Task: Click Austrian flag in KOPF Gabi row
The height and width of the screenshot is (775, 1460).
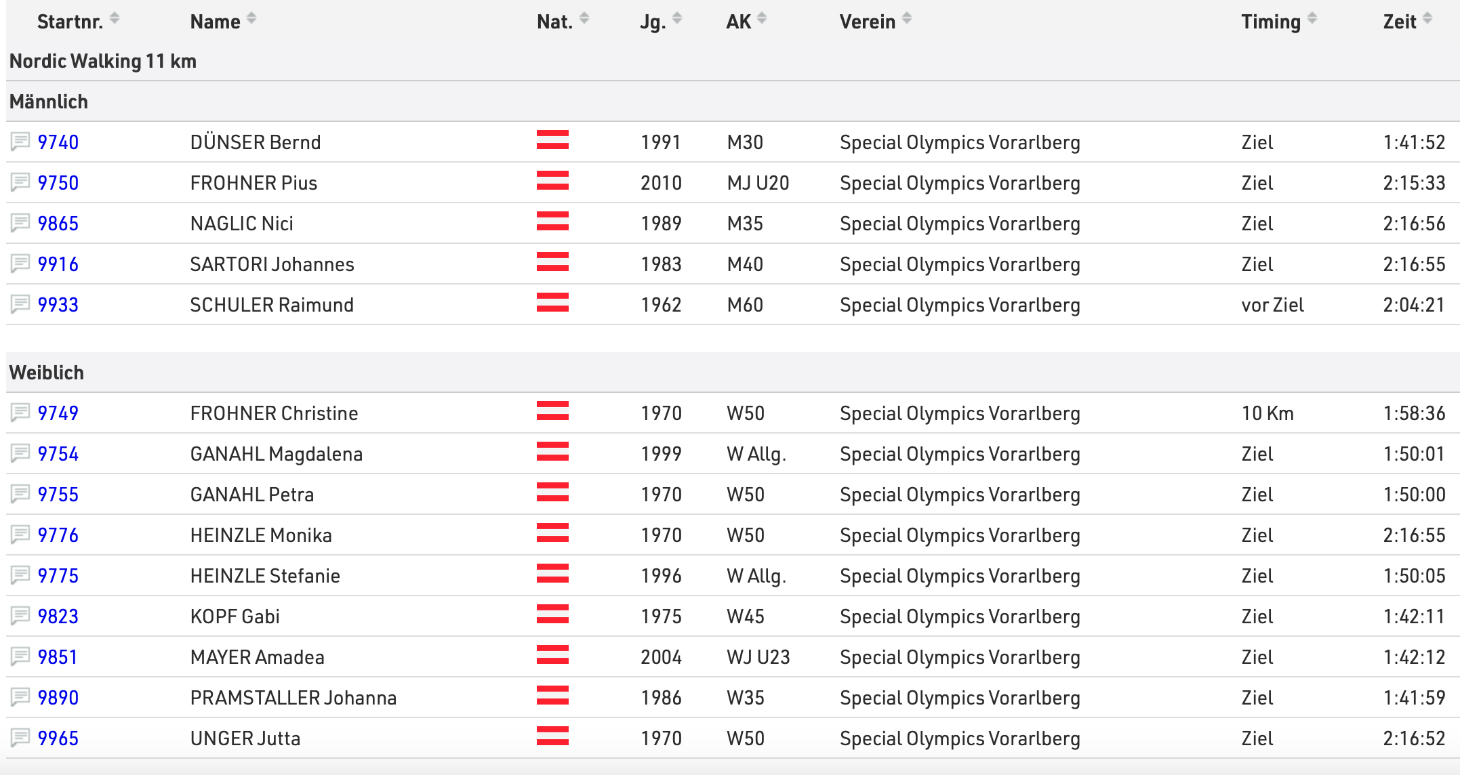Action: pyautogui.click(x=552, y=614)
